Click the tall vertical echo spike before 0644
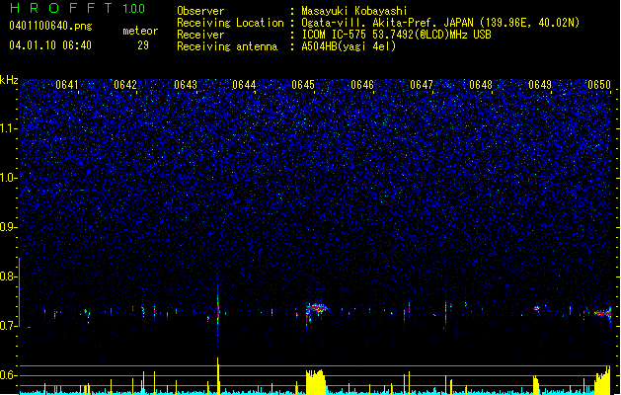621x395 pixels. 218,311
